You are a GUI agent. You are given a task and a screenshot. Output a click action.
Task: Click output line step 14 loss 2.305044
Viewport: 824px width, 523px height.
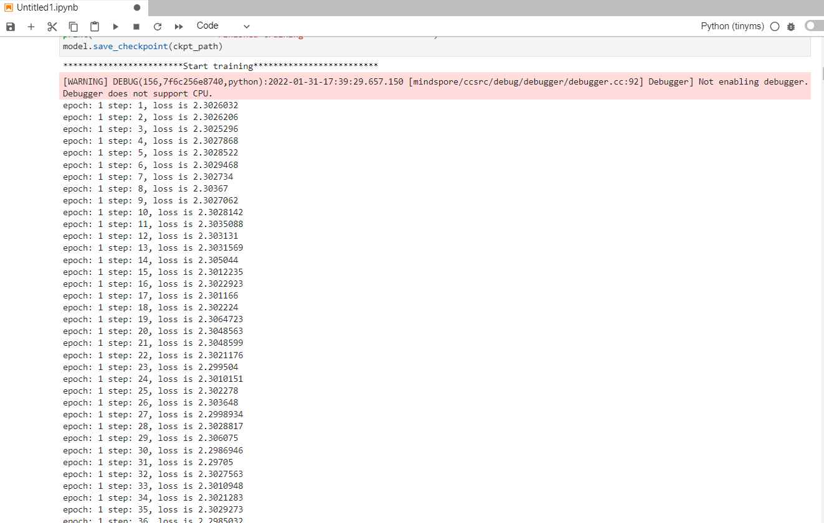click(x=150, y=260)
